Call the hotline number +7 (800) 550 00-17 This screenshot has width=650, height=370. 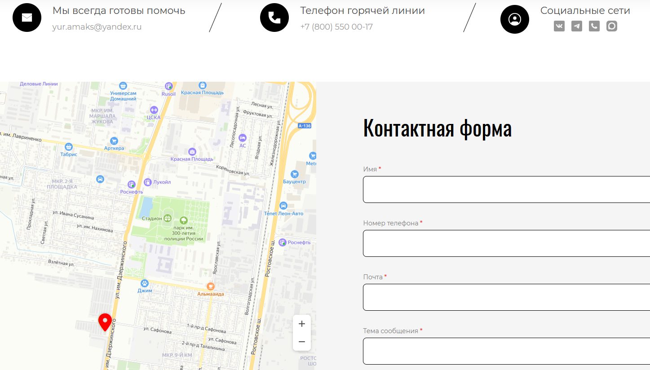[336, 27]
